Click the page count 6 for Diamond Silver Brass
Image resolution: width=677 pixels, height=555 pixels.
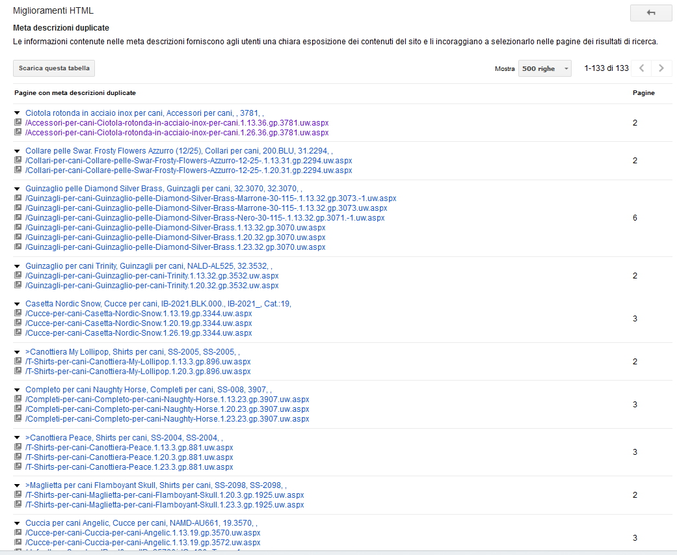(635, 218)
